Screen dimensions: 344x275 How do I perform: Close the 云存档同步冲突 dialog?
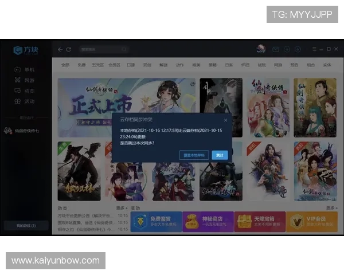pyautogui.click(x=225, y=121)
